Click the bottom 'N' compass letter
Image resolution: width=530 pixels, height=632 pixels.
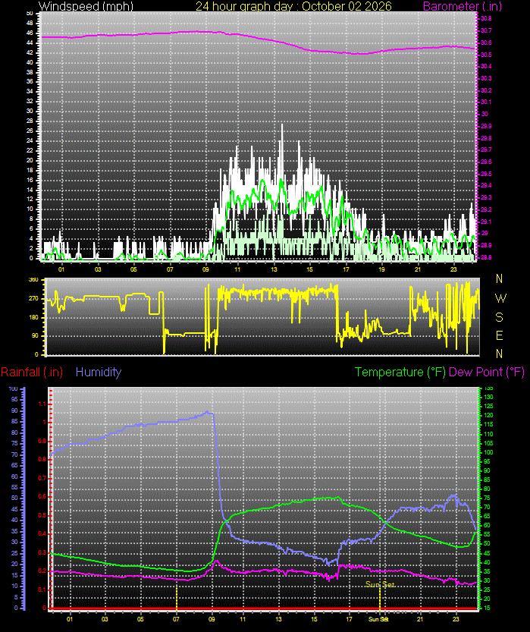tap(500, 354)
